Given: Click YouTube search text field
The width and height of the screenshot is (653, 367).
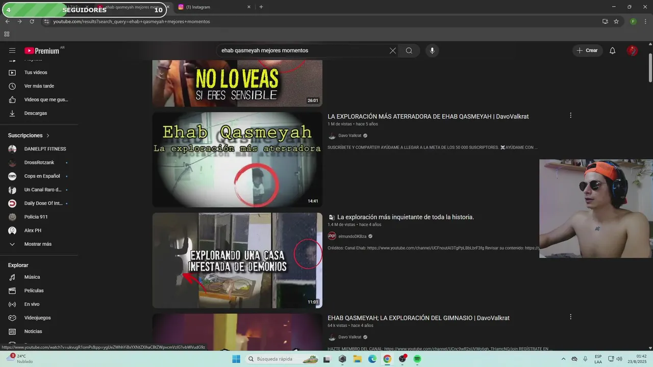Looking at the screenshot, I should point(301,50).
